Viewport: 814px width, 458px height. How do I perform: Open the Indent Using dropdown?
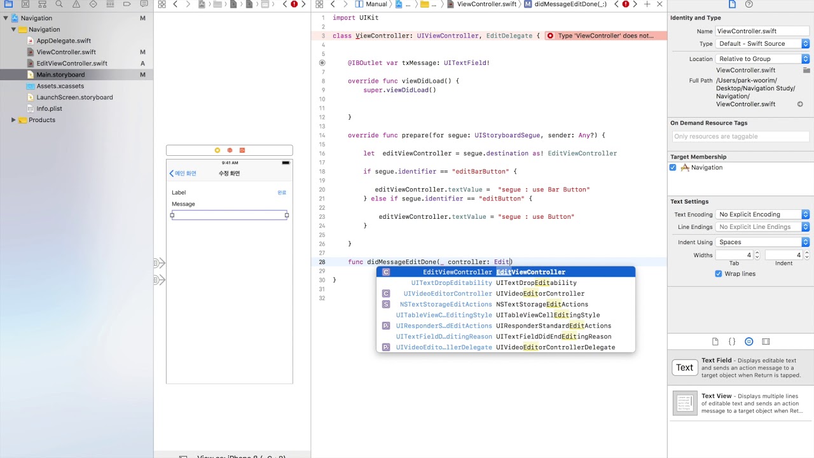(762, 242)
